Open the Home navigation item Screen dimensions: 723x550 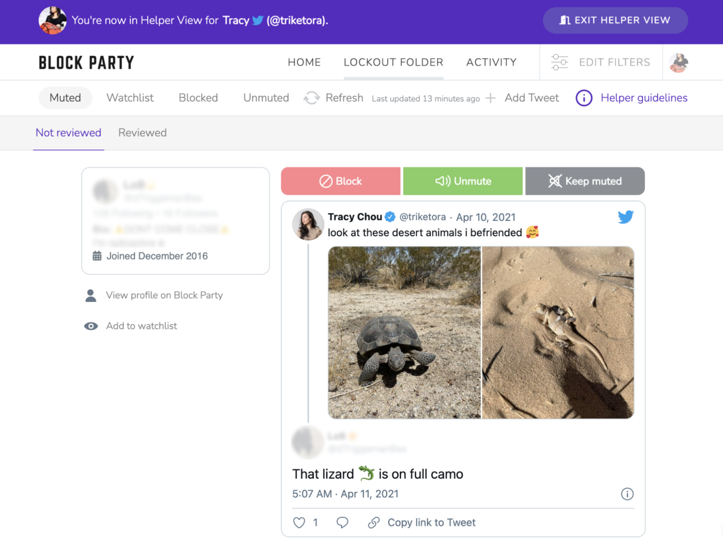[x=304, y=62]
